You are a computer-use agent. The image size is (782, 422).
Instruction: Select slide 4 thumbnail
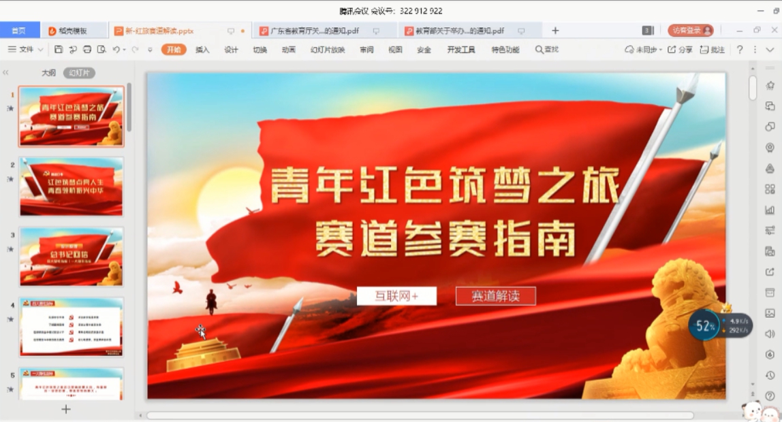pyautogui.click(x=72, y=327)
